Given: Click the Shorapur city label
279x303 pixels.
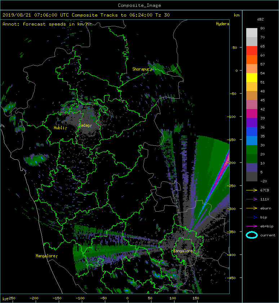Looking at the screenshot, I should pos(141,69).
